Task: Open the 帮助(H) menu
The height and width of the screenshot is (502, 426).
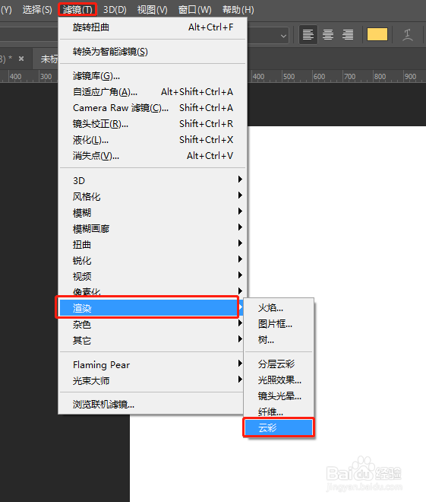Action: (238, 10)
